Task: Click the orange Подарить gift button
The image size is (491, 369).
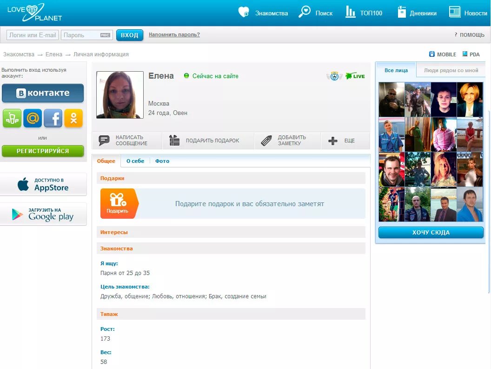Action: pos(119,203)
